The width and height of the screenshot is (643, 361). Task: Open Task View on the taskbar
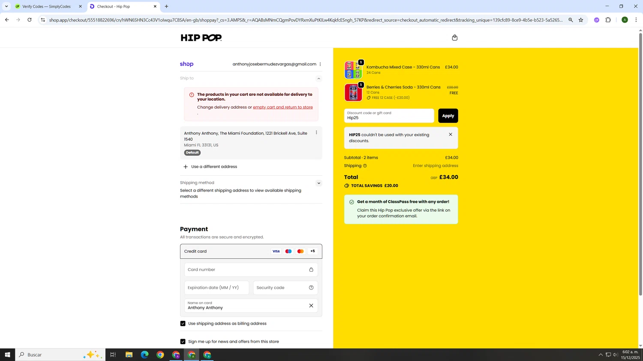click(113, 355)
